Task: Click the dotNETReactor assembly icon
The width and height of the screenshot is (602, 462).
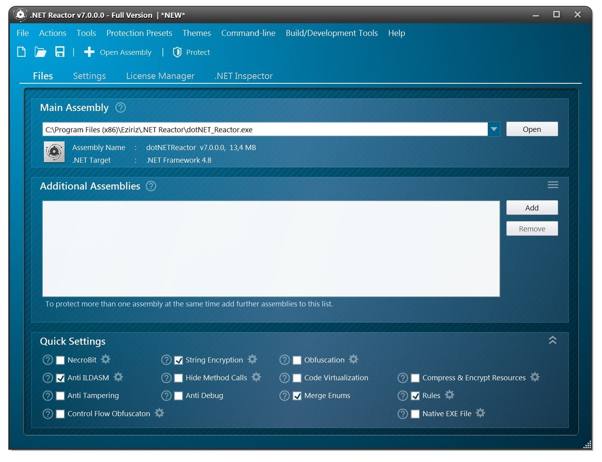Action: tap(54, 152)
